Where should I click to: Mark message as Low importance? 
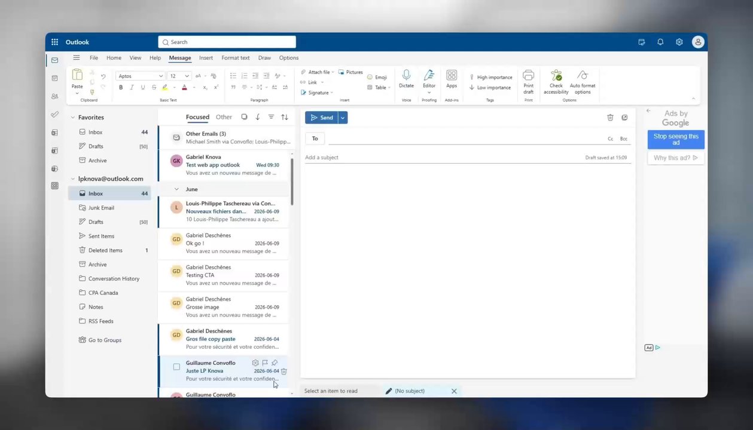click(490, 87)
